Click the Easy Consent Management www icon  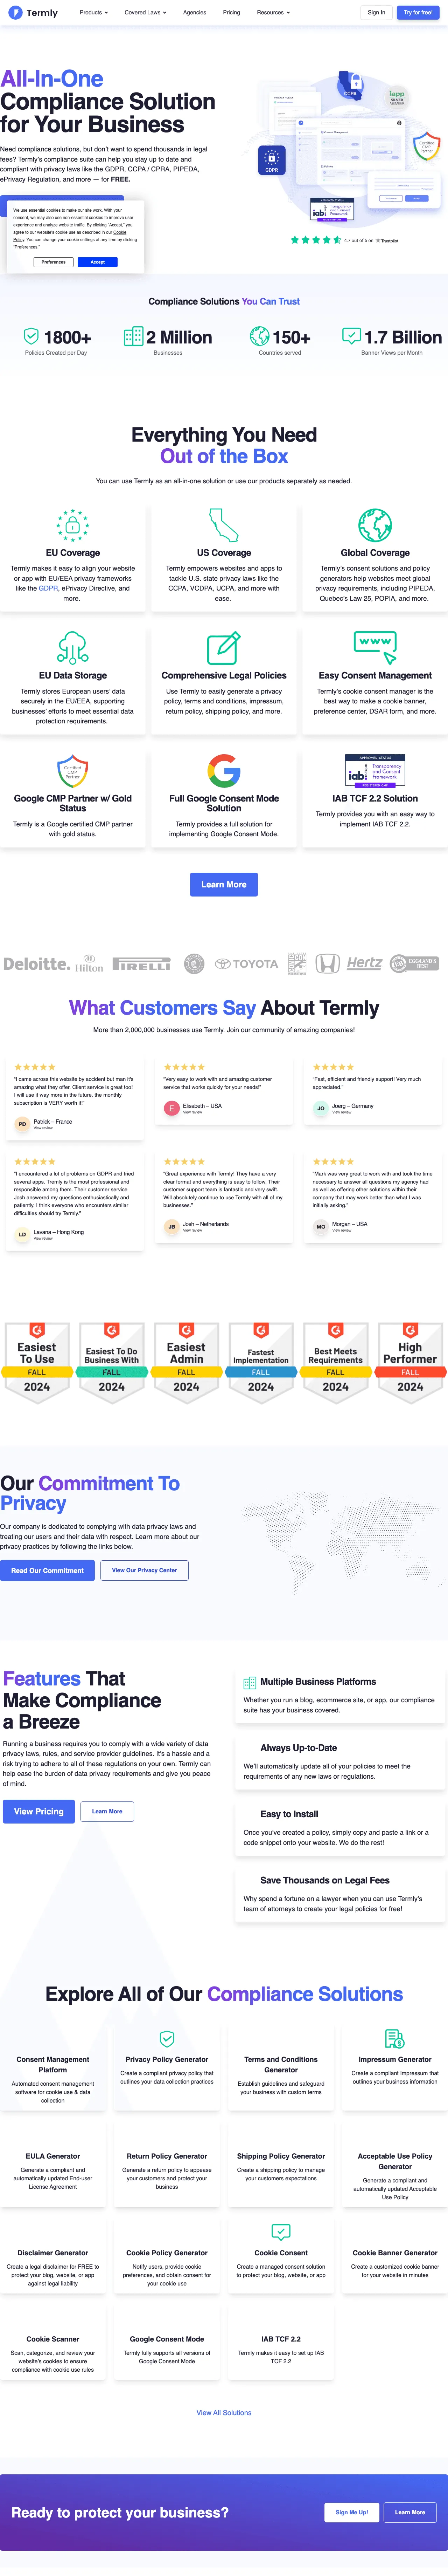(x=375, y=646)
